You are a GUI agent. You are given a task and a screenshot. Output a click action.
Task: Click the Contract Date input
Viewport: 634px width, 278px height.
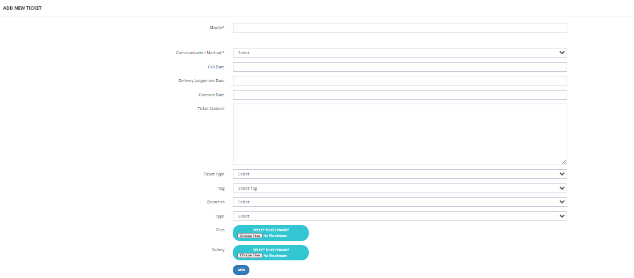click(x=400, y=95)
